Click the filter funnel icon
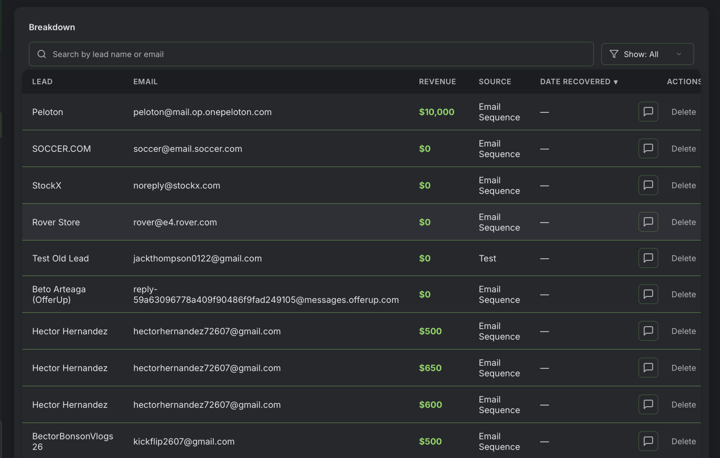The width and height of the screenshot is (720, 458). (x=614, y=54)
